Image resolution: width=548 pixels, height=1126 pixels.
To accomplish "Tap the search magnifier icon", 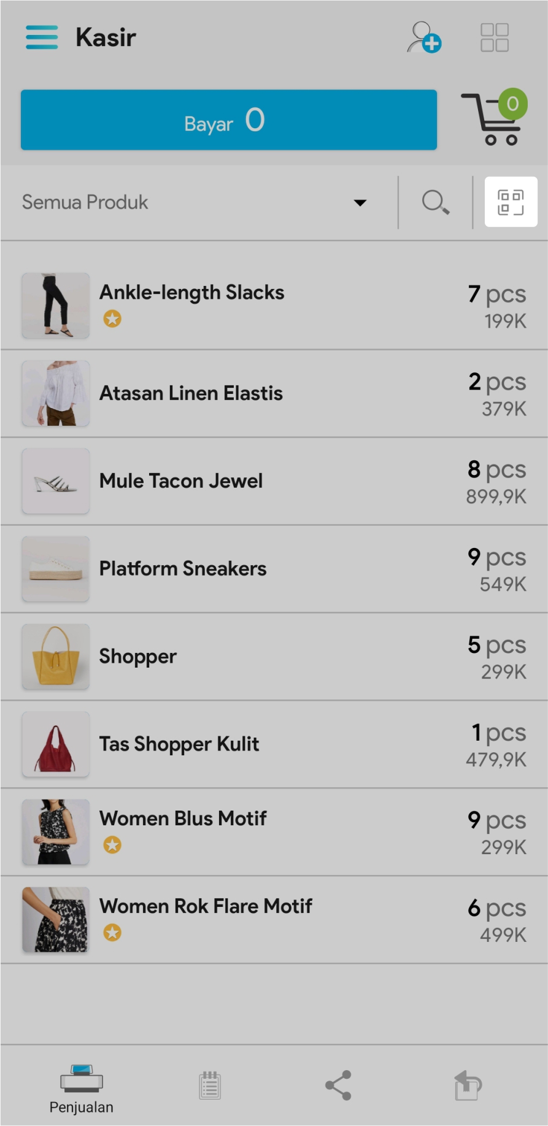I will click(x=435, y=202).
